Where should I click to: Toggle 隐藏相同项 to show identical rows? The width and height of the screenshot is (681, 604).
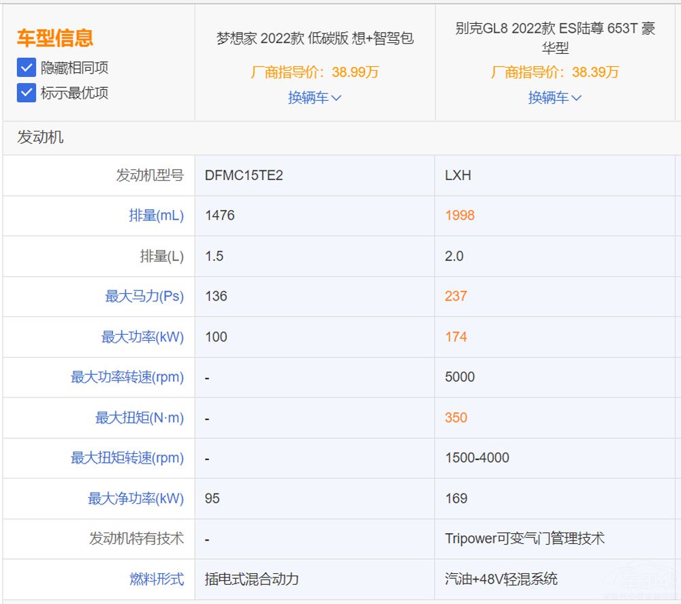pyautogui.click(x=25, y=67)
